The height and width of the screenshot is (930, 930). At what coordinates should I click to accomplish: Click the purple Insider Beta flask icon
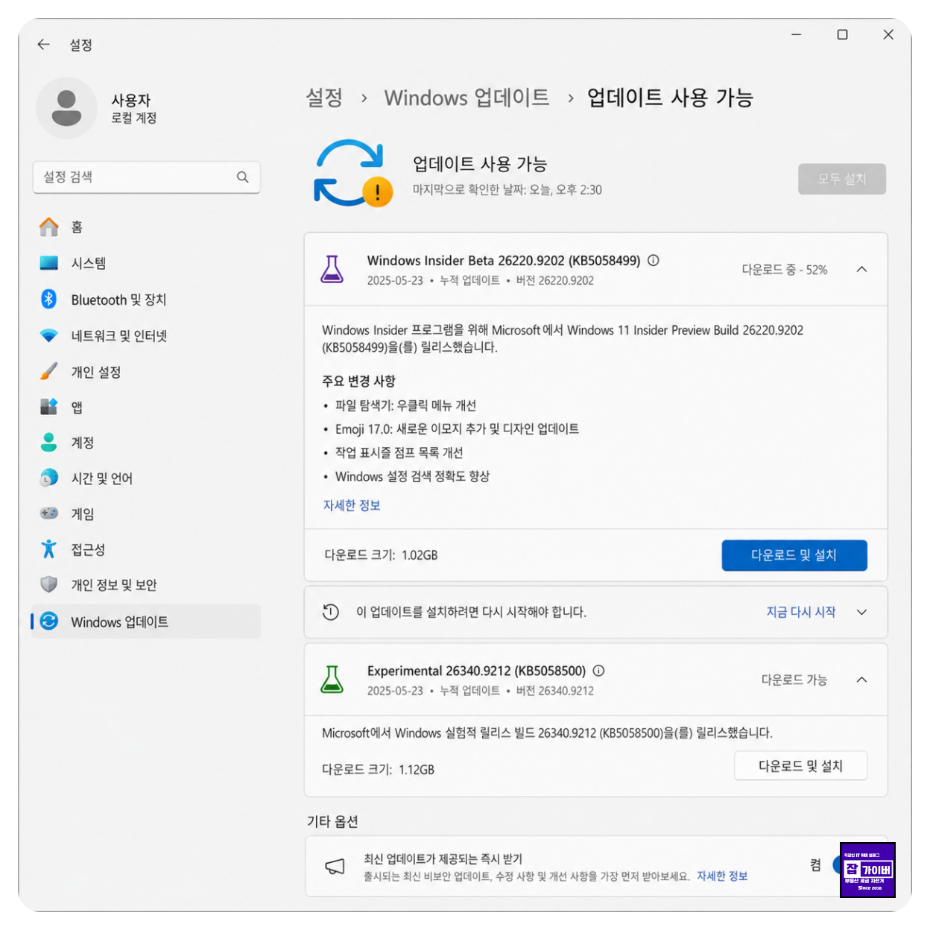click(332, 269)
